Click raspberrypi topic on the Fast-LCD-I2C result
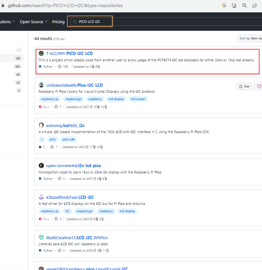The width and height of the screenshot is (262, 270). (84, 211)
